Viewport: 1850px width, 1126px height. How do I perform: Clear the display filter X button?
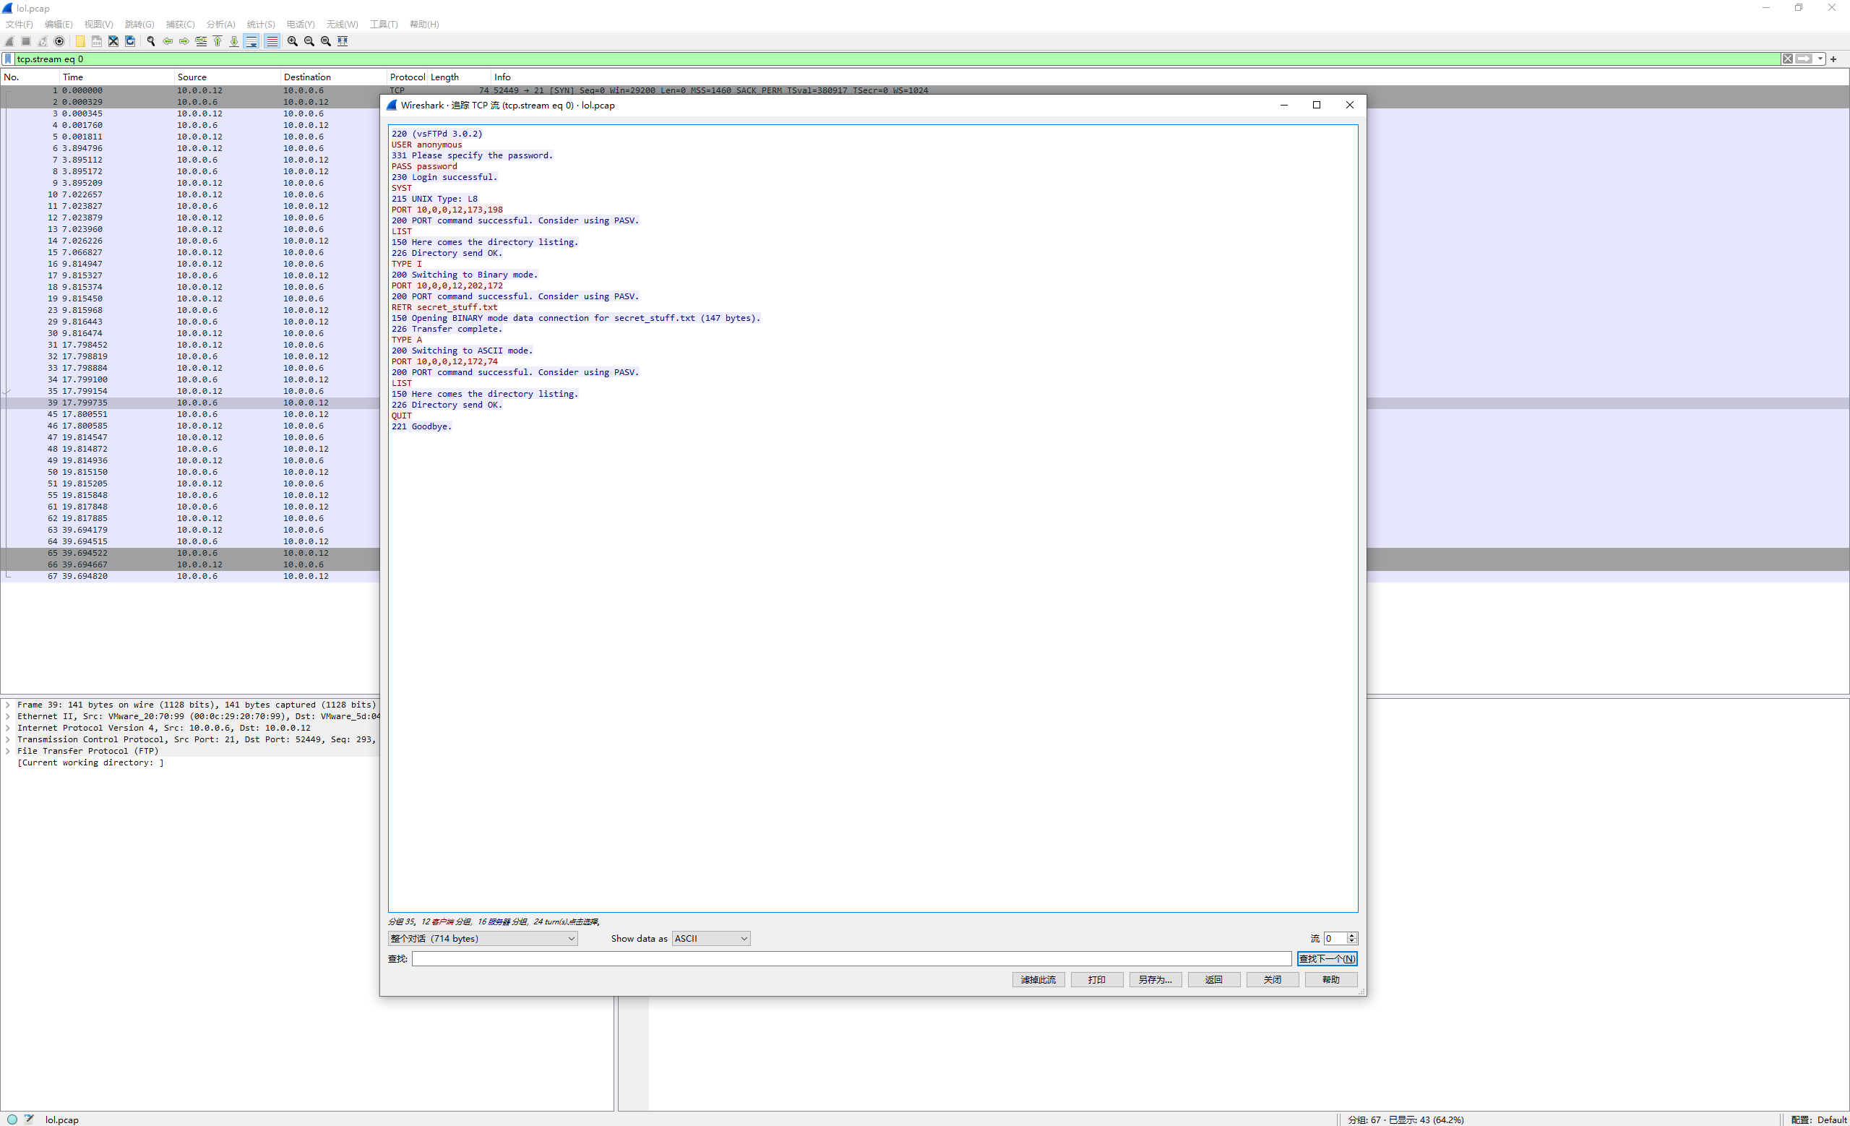[x=1788, y=59]
